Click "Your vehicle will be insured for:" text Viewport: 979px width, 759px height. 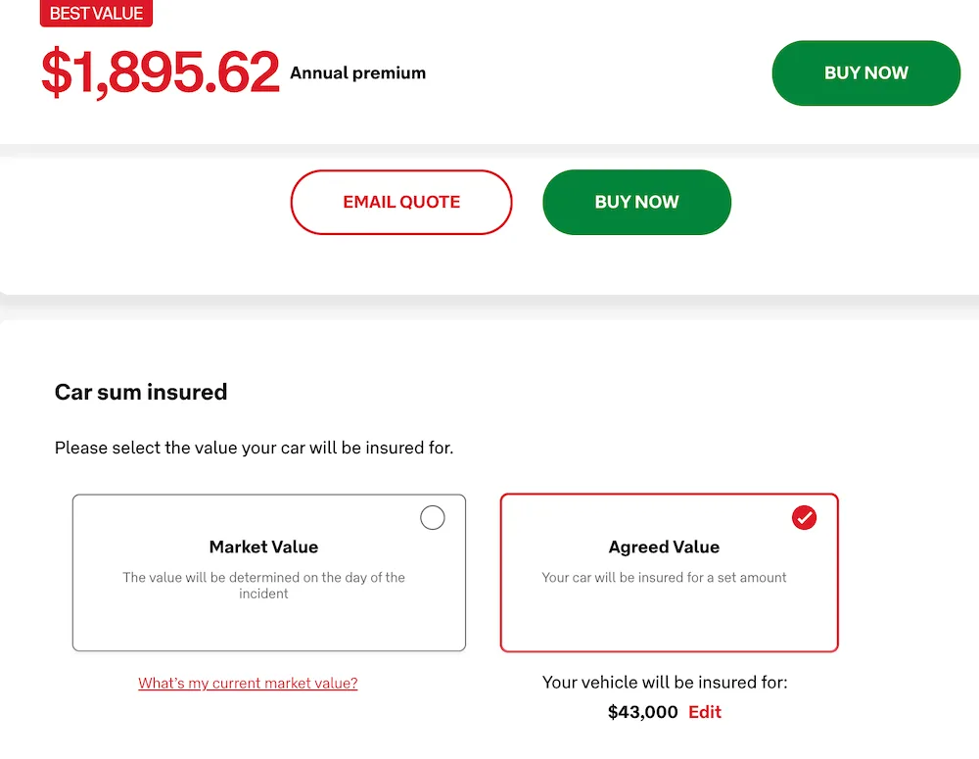pyautogui.click(x=665, y=683)
